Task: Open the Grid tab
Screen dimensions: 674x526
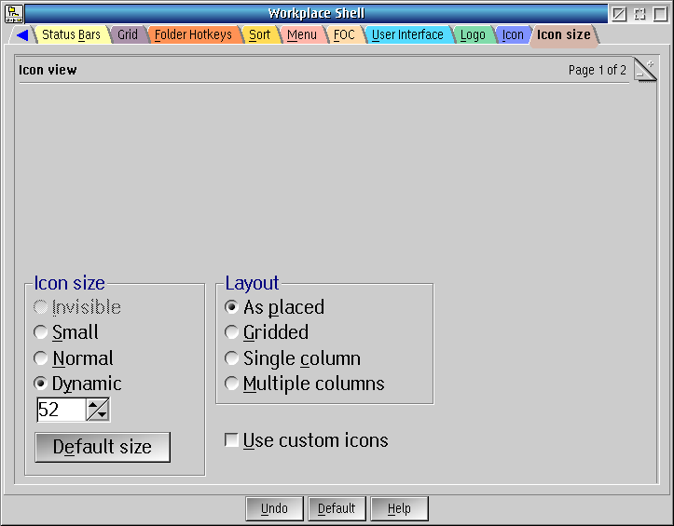Action: [128, 34]
